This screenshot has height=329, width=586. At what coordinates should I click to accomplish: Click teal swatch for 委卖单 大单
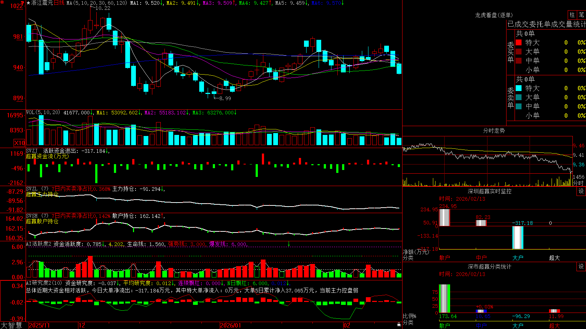coord(519,97)
